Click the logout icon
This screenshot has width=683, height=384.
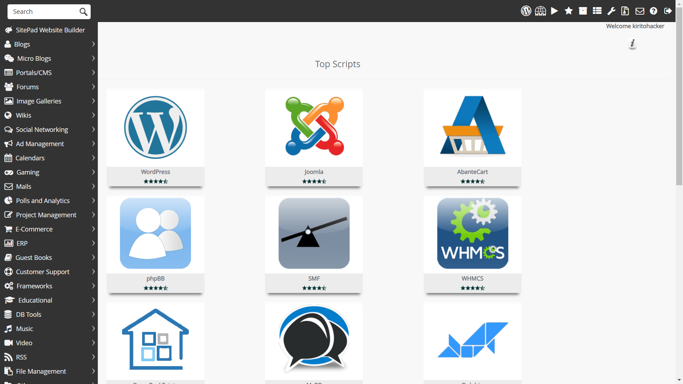coord(668,11)
